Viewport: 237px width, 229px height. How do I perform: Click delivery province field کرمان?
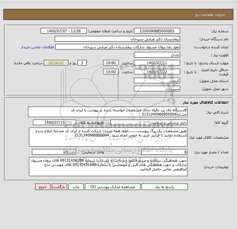tap(157, 81)
